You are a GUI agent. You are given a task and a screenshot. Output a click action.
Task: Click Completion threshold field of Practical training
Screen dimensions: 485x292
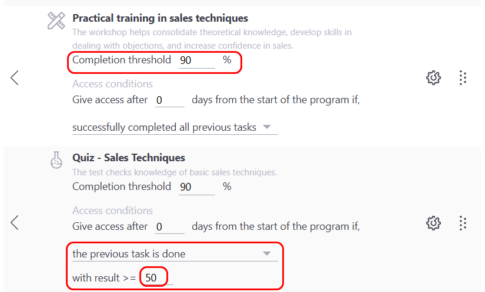tap(196, 60)
